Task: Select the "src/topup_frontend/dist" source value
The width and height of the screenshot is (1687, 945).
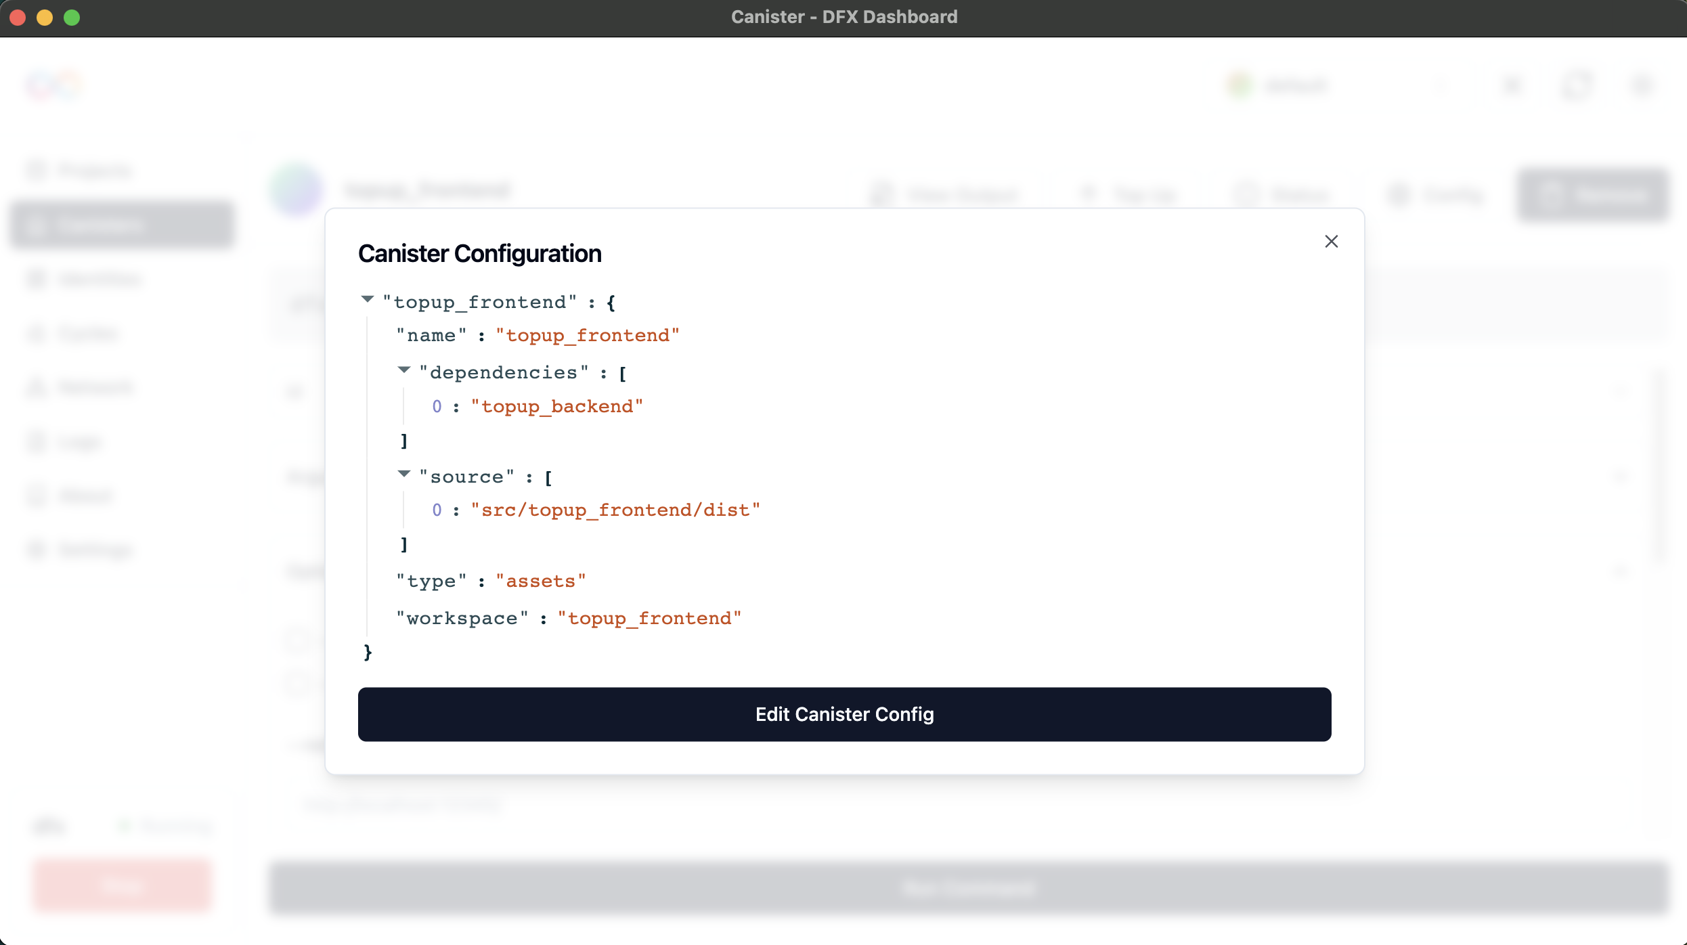Action: point(615,510)
